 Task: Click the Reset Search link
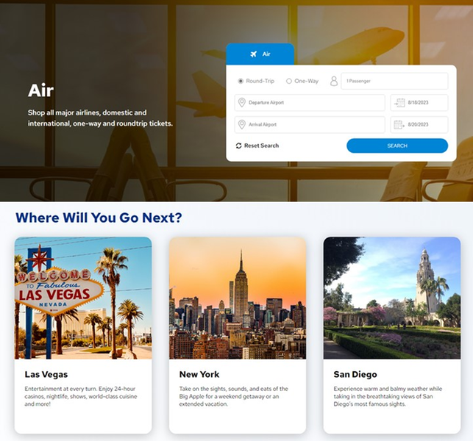click(x=261, y=146)
